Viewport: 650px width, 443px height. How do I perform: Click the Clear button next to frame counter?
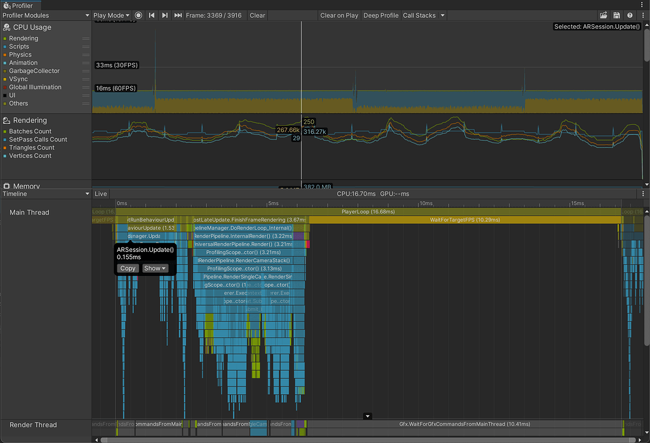256,15
